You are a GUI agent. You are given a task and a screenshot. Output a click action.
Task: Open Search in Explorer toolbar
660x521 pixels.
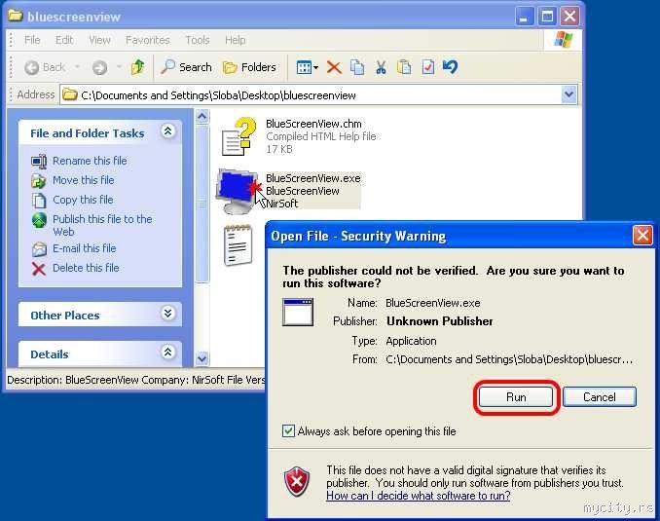(186, 67)
